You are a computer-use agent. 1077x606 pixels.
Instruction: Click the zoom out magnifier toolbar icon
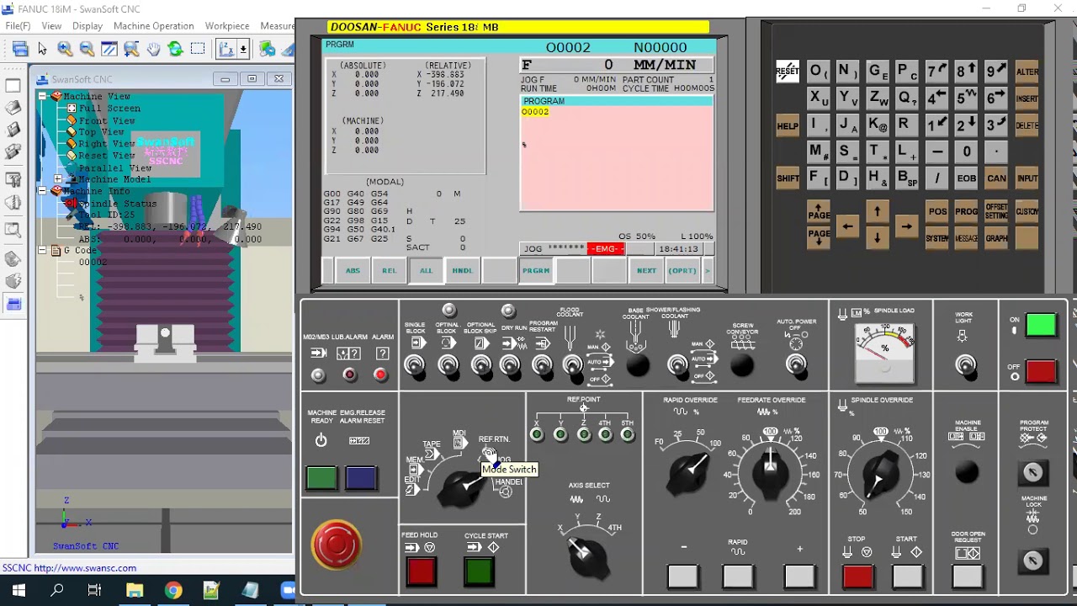tap(87, 49)
